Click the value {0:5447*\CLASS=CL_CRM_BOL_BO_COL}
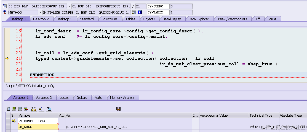This screenshot has height=132, width=307. [x=97, y=127]
